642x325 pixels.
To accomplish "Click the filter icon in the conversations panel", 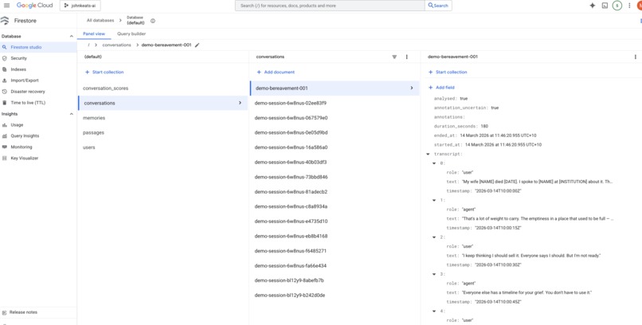I will 394,57.
